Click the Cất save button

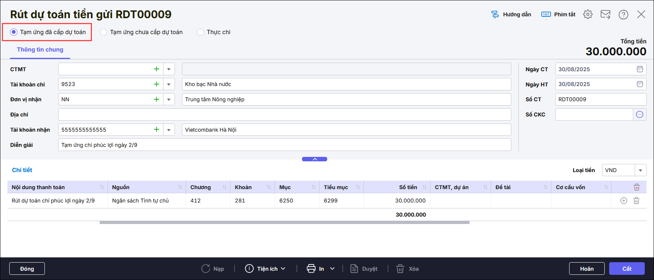pyautogui.click(x=627, y=269)
